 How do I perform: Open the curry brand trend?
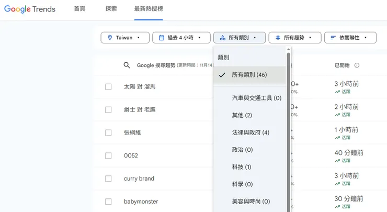pyautogui.click(x=139, y=178)
